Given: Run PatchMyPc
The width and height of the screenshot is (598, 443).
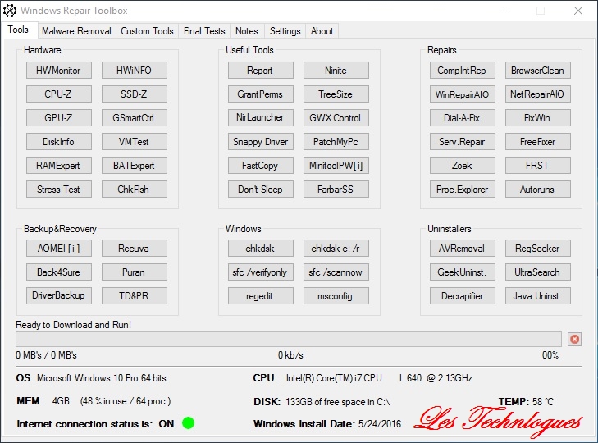Looking at the screenshot, I should click(336, 142).
